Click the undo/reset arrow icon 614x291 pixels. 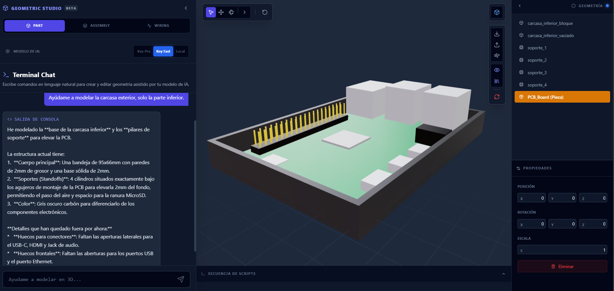pyautogui.click(x=265, y=12)
